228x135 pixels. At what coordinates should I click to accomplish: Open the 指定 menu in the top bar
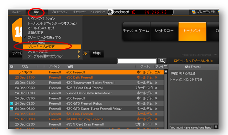coord(37,12)
